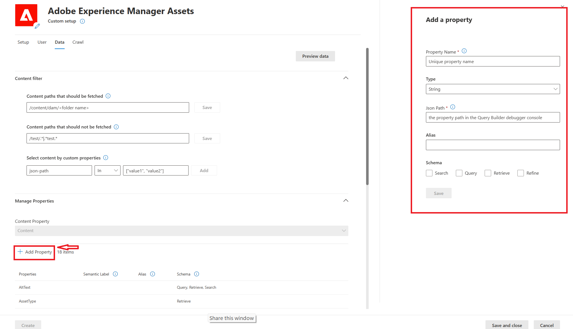Click the Cancel button
Viewport: 573px width, 329px height.
(x=547, y=325)
